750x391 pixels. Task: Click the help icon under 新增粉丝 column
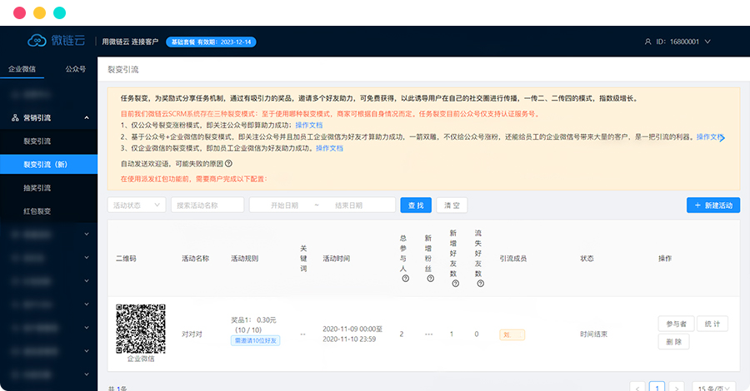pos(428,279)
